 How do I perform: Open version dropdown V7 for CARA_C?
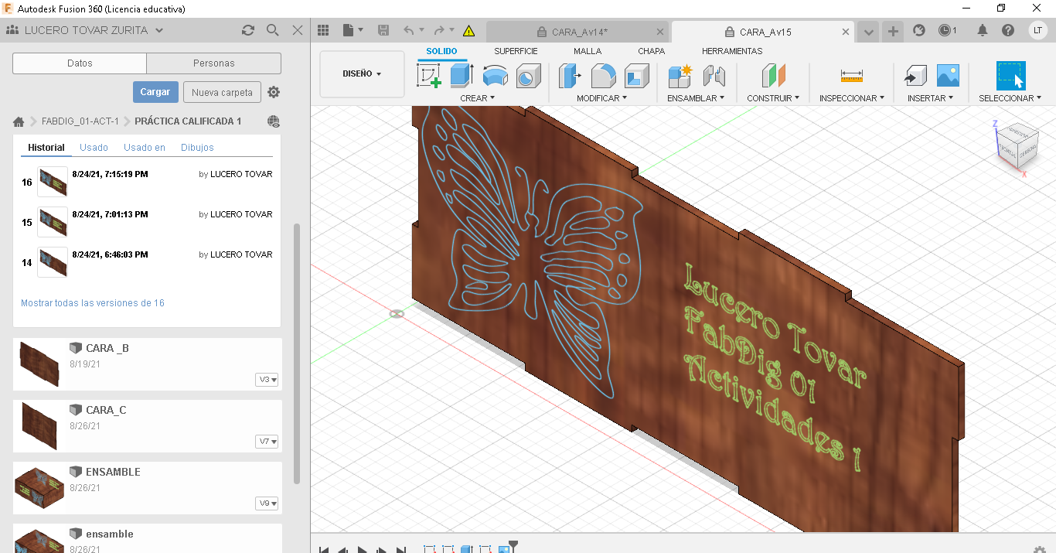(x=267, y=442)
